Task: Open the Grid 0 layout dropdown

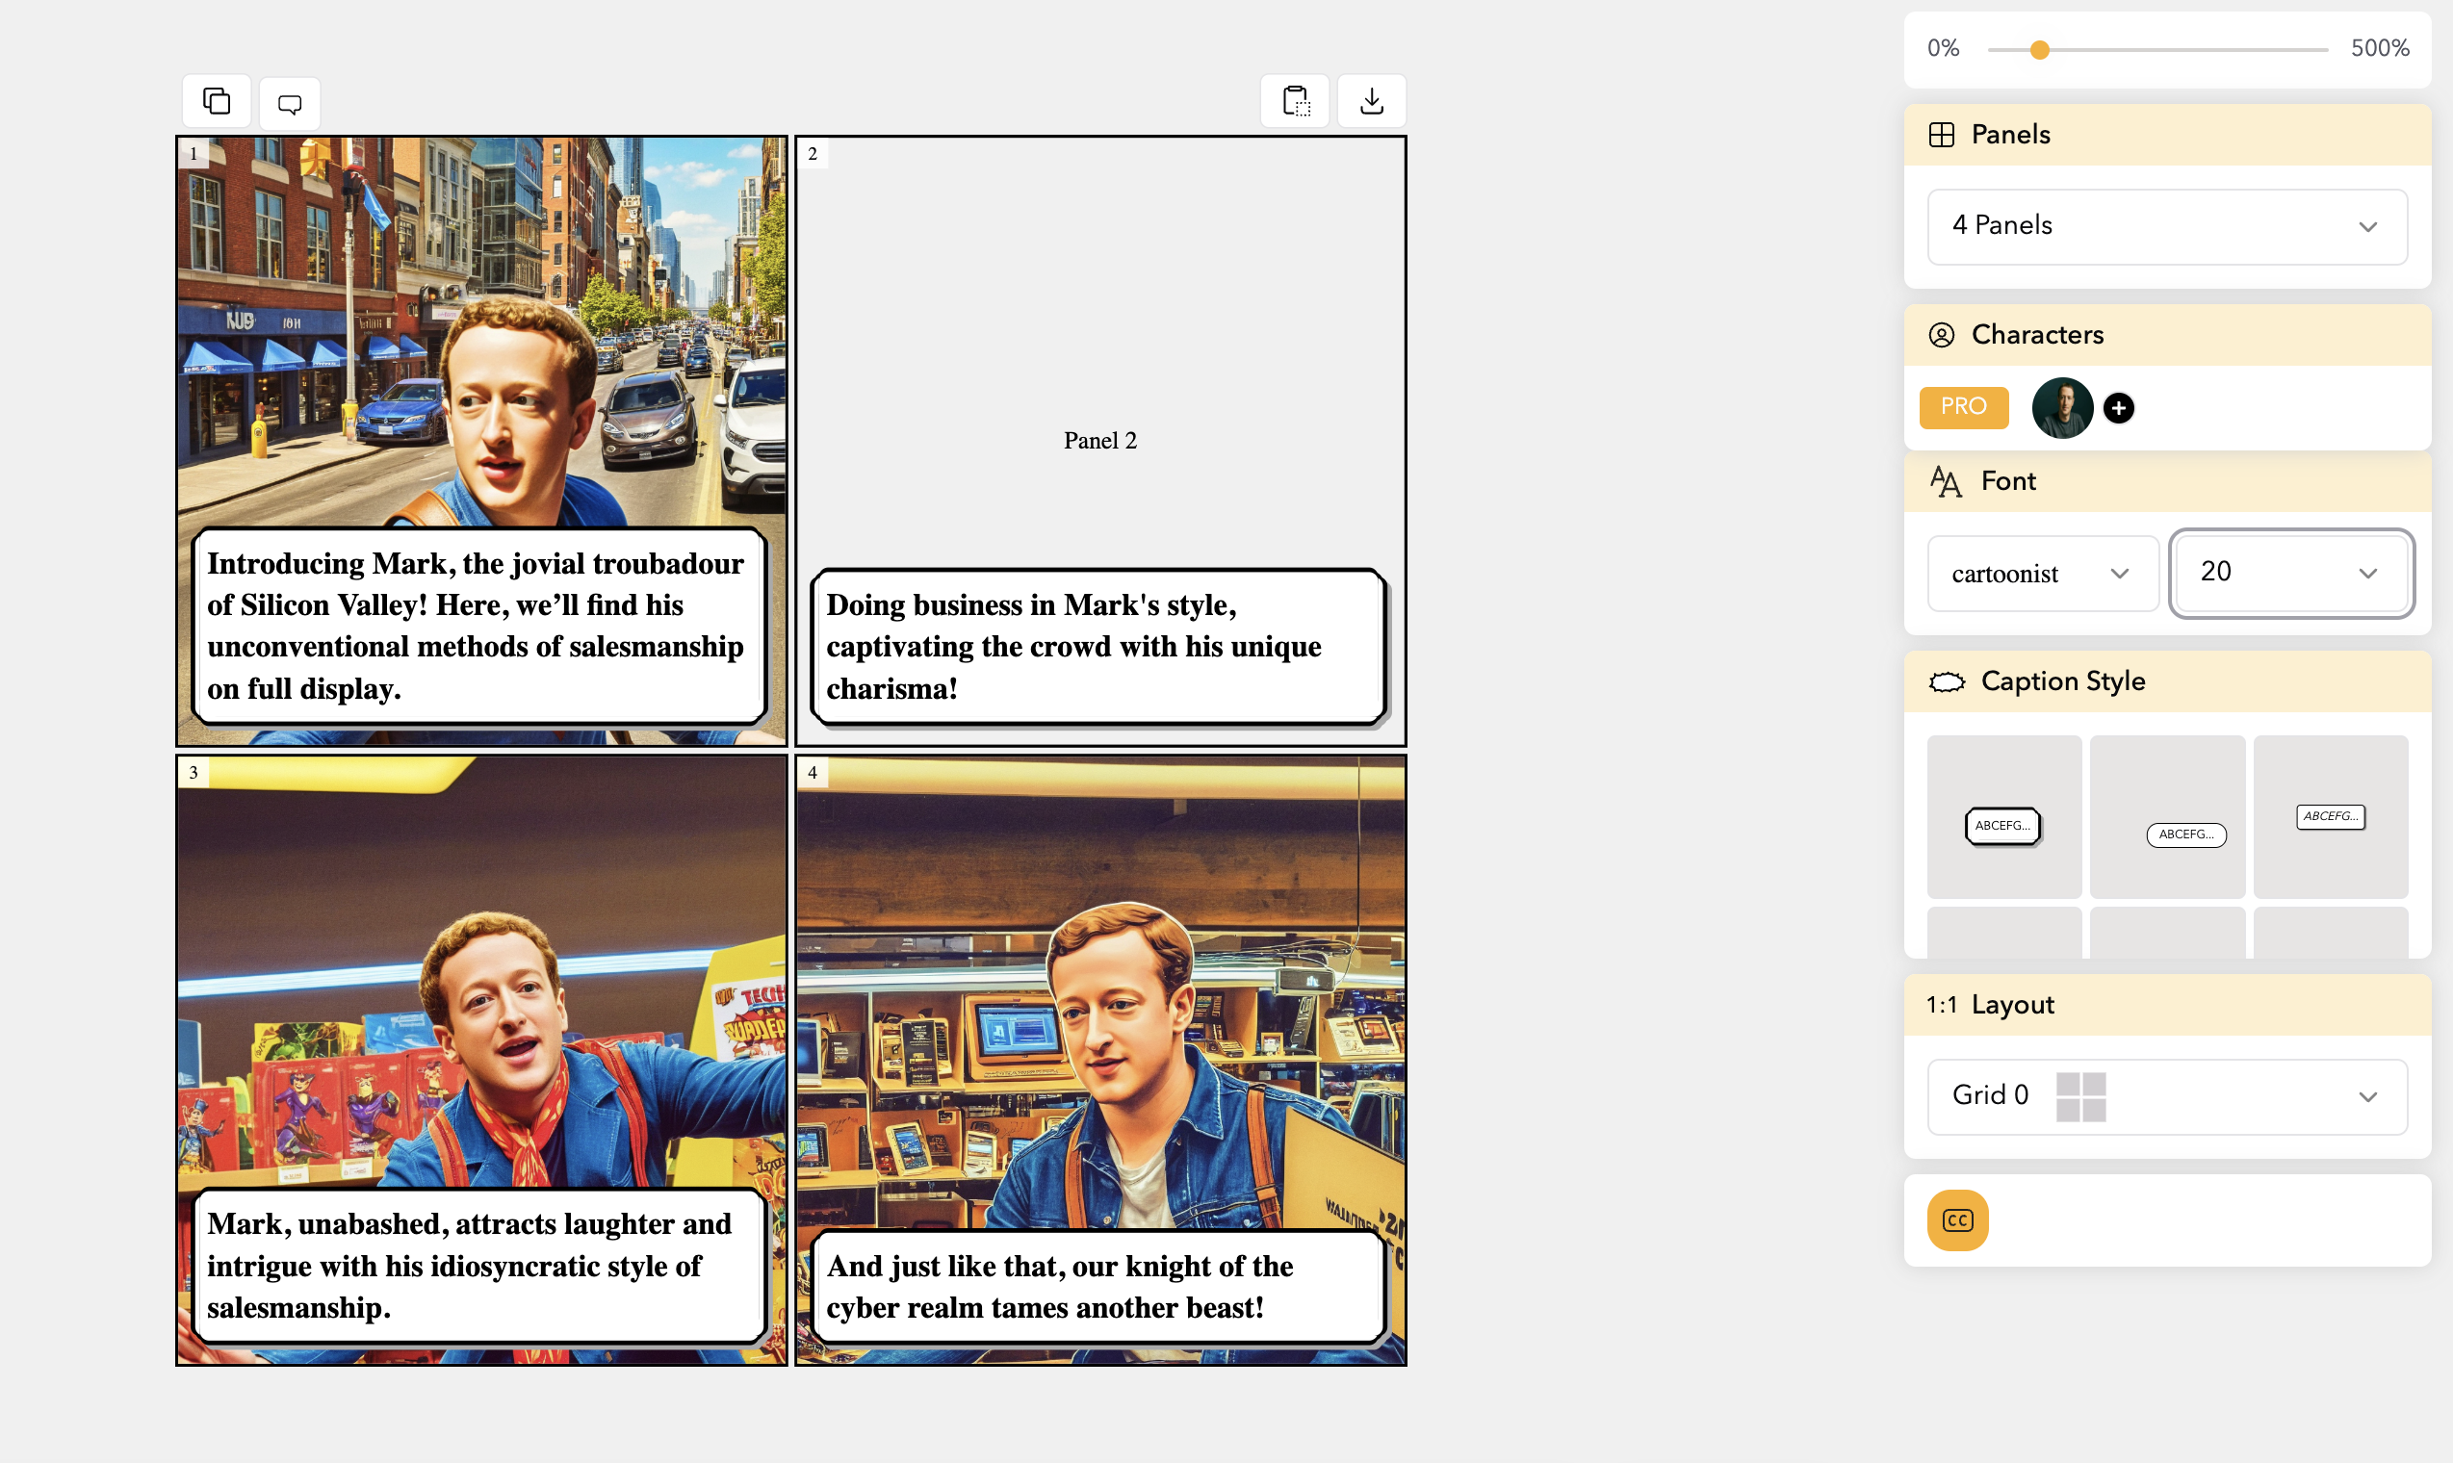Action: pyautogui.click(x=2166, y=1096)
